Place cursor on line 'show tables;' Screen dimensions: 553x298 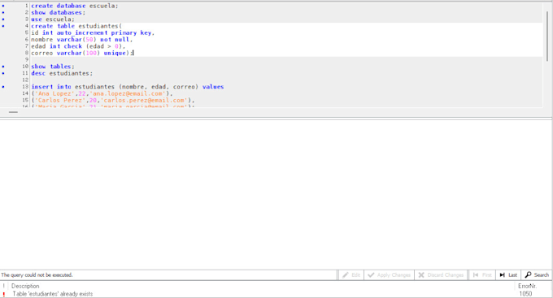pos(53,67)
